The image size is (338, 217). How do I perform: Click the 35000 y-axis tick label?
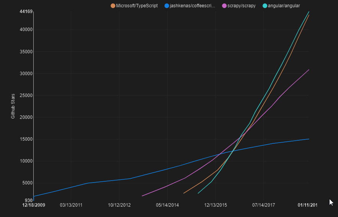(26, 52)
